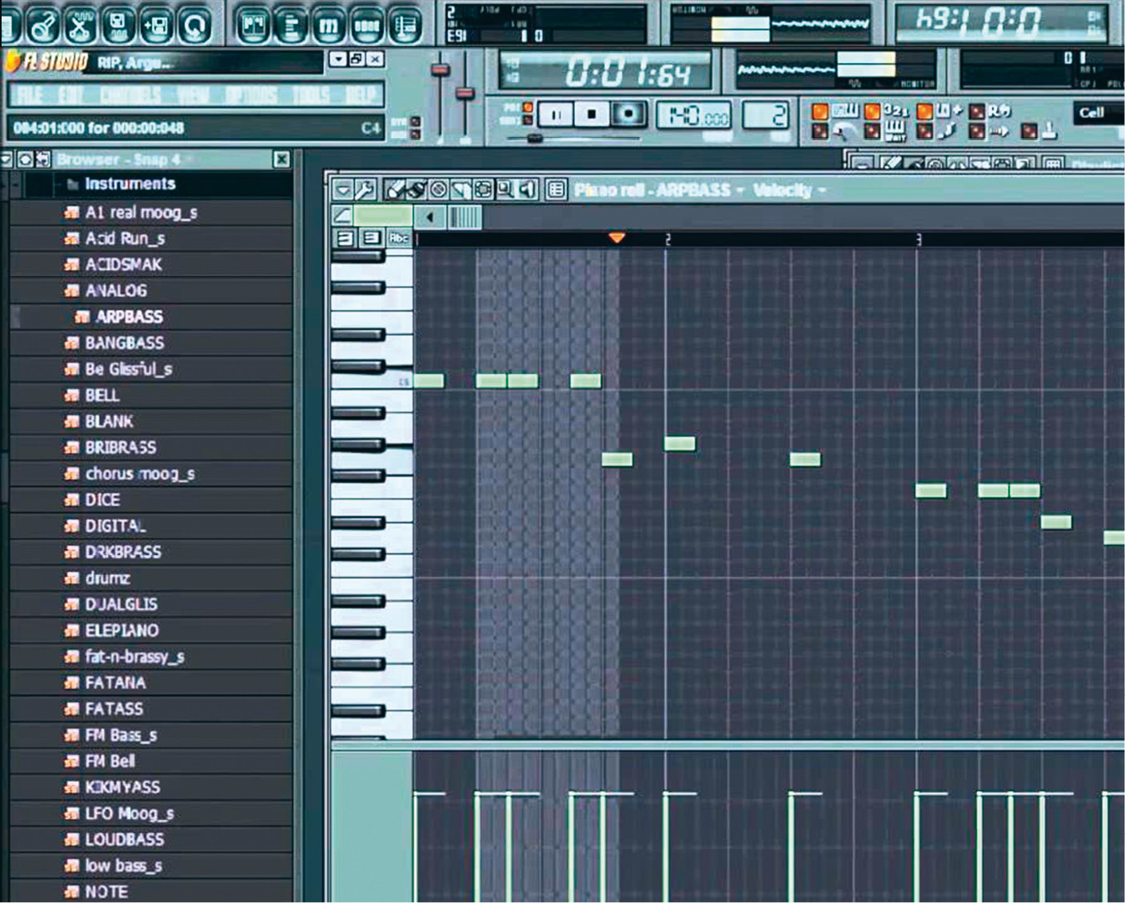The width and height of the screenshot is (1125, 903).
Task: Click the striped grid button in the piano roll
Action: click(x=465, y=217)
